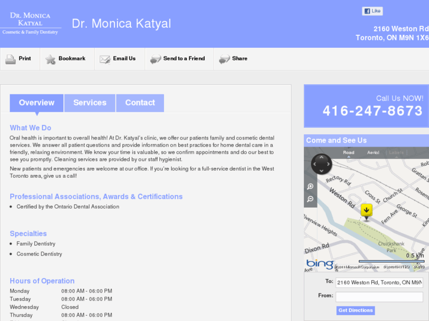The width and height of the screenshot is (429, 321).
Task: Switch to the Services tab
Action: coord(90,102)
